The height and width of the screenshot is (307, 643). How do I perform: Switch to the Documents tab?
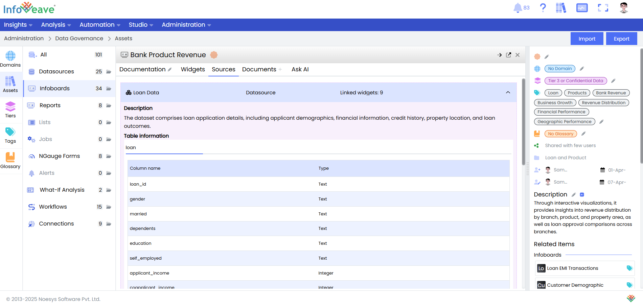pyautogui.click(x=259, y=69)
